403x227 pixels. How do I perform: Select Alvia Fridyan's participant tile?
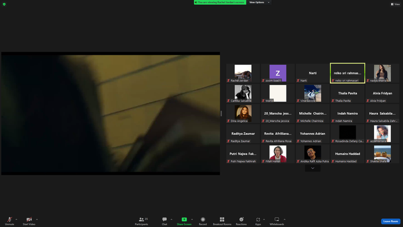(x=382, y=93)
